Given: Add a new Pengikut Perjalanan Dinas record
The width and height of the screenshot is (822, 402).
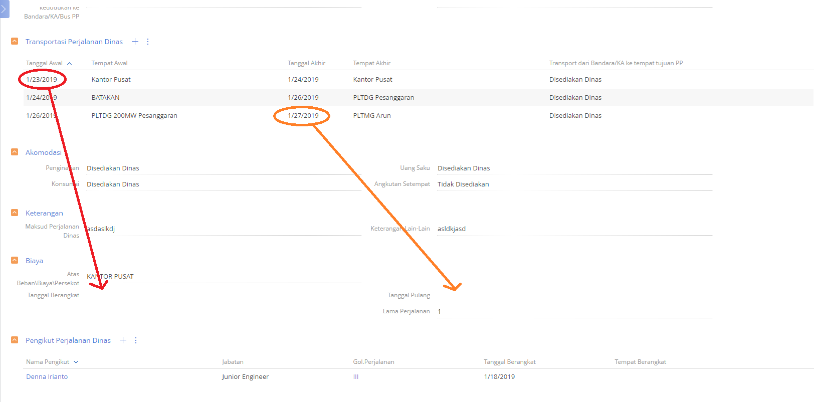Looking at the screenshot, I should click(123, 340).
